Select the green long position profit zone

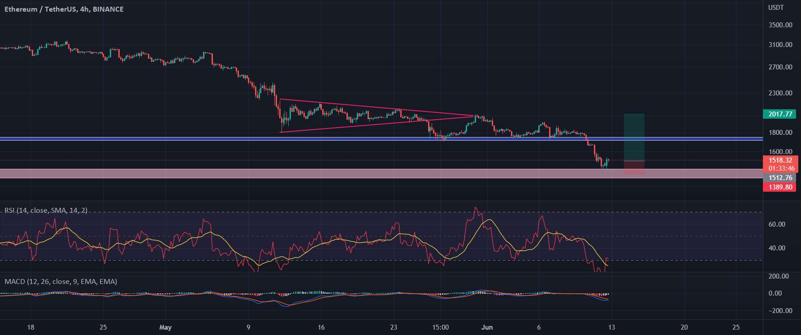coord(634,137)
